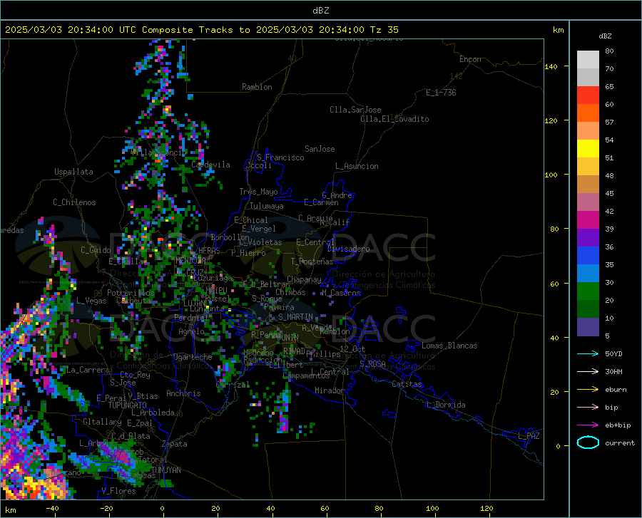Click the 120 km tick on bottom axis
Screen dimensions: 642x518
pos(486,508)
